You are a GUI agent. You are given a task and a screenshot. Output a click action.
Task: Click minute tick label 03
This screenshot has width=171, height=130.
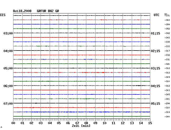[41, 123]
